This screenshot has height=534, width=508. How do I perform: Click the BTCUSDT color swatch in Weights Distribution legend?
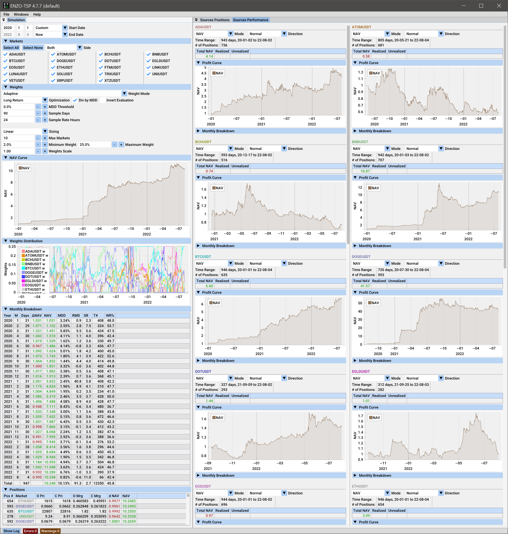(x=23, y=268)
